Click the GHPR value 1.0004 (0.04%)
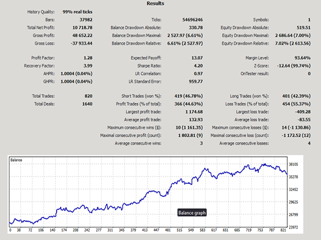The height and width of the screenshot is (240, 321). click(76, 81)
